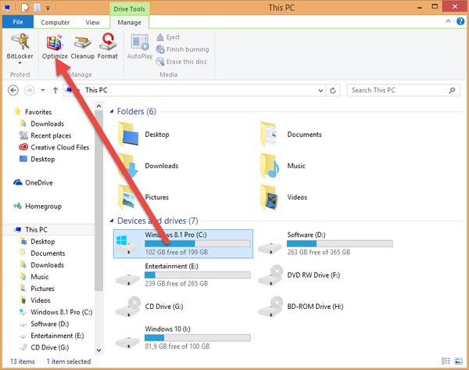Click the Optimize drive tool
This screenshot has height=370, width=469.
click(x=55, y=47)
